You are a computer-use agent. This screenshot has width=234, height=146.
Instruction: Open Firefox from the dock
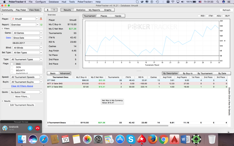click(x=153, y=139)
